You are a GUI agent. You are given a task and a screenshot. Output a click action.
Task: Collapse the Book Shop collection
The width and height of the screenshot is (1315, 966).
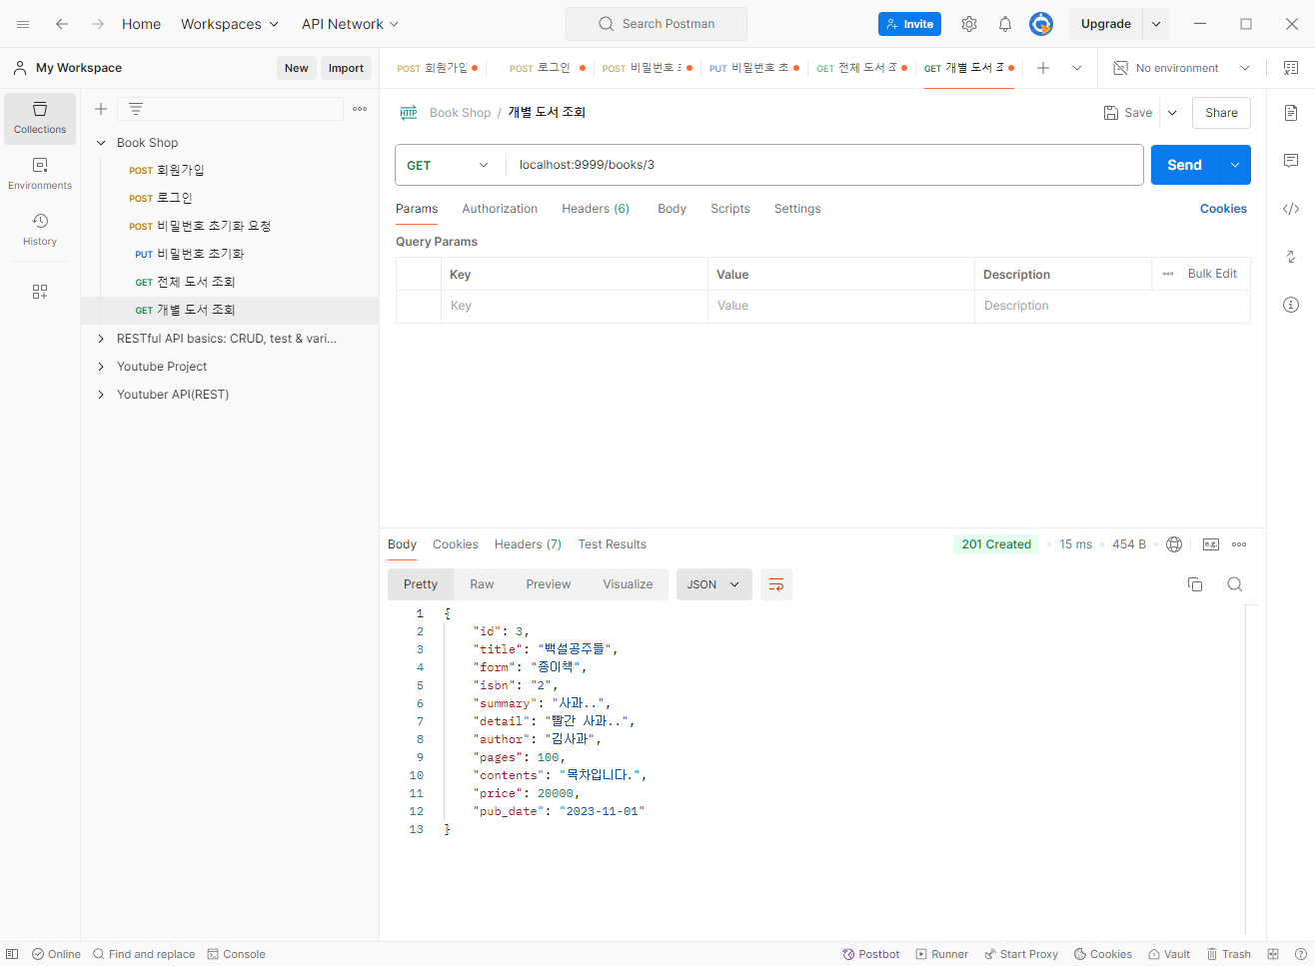(x=101, y=143)
